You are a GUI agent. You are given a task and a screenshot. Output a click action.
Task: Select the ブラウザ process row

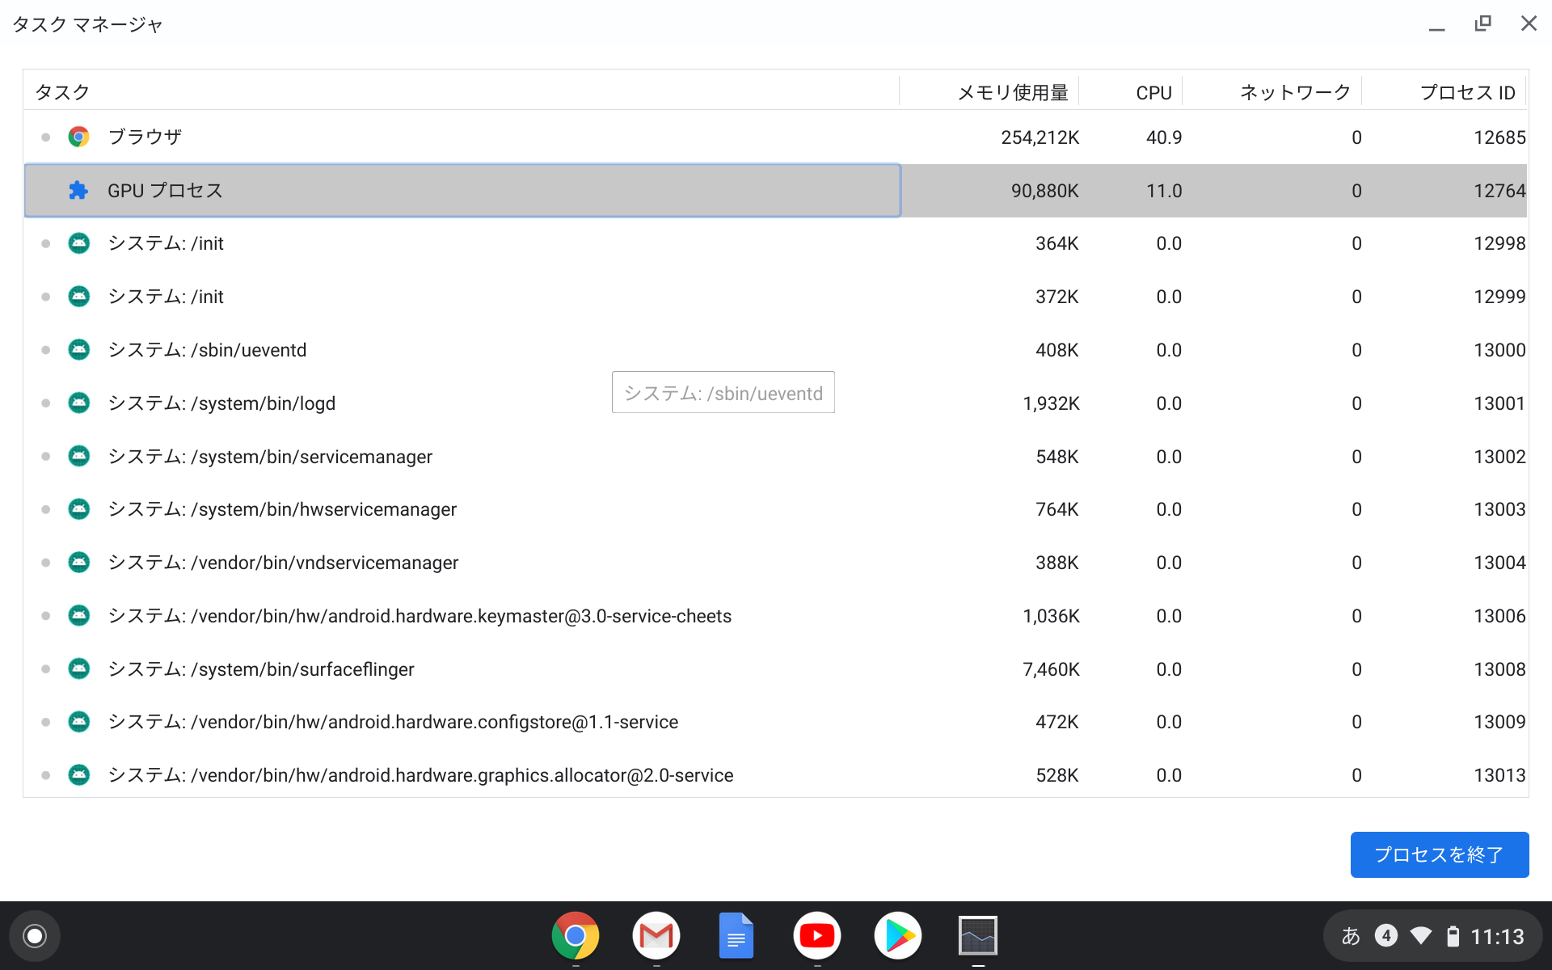point(404,137)
